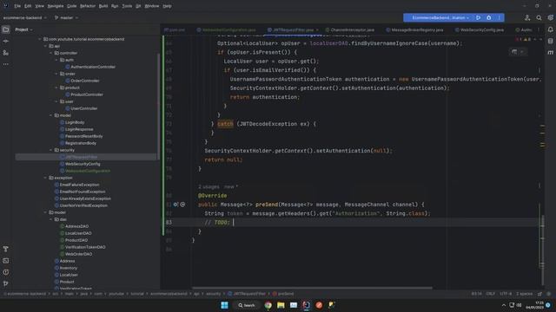Open the File menu
This screenshot has width=556, height=312.
(x=17, y=6)
